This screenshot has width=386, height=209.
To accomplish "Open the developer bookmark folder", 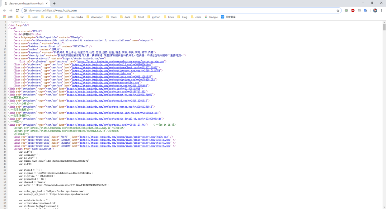I will click(x=95, y=17).
